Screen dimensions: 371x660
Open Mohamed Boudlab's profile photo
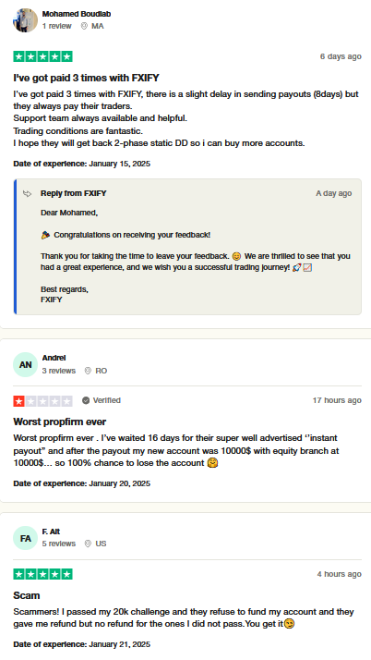[25, 20]
